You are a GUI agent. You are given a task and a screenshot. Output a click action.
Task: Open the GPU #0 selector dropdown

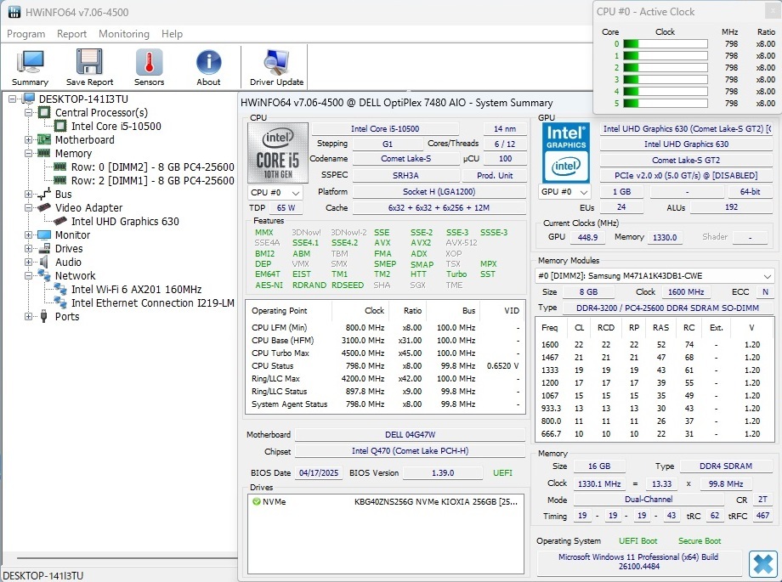(565, 192)
